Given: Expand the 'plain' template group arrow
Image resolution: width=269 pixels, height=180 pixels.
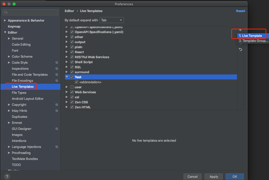Looking at the screenshot, I should pyautogui.click(x=67, y=47).
